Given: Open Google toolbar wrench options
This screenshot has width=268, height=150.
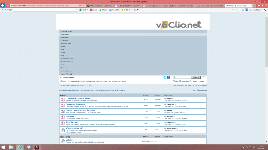Looking at the screenshot, I should point(265,10).
